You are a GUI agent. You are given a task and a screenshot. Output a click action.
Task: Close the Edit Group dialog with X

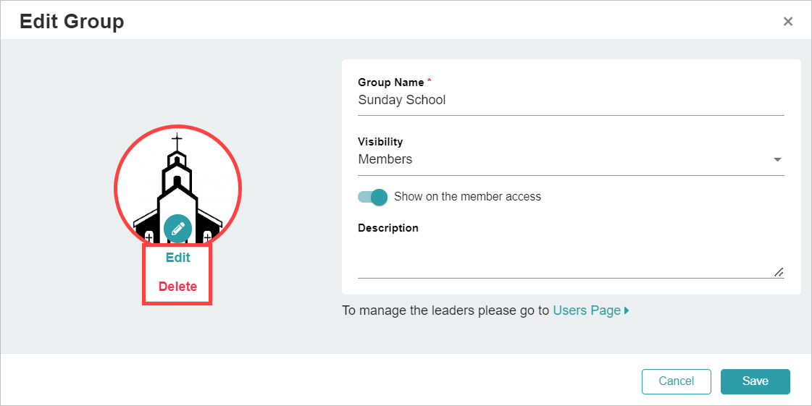tap(787, 21)
